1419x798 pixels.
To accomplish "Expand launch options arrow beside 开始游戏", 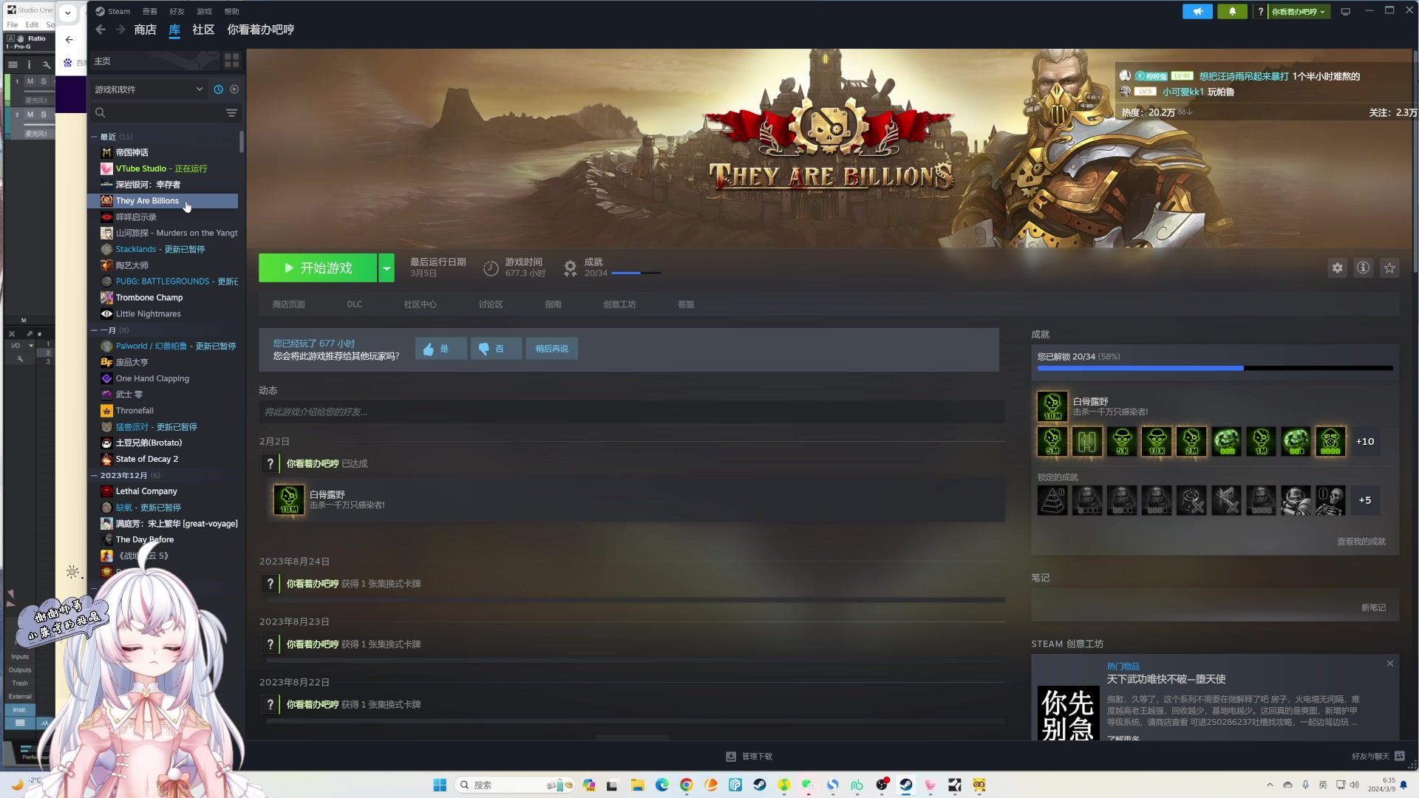I will tap(387, 268).
